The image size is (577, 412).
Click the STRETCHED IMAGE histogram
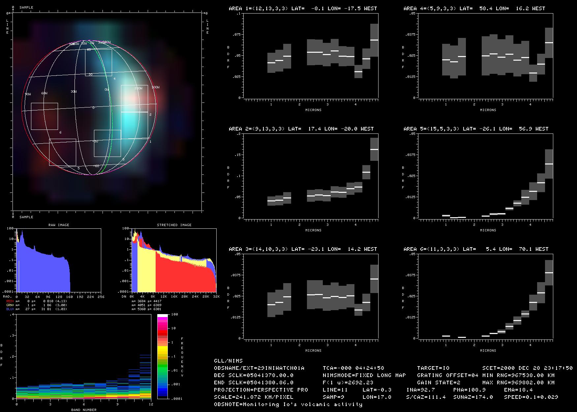(174, 260)
